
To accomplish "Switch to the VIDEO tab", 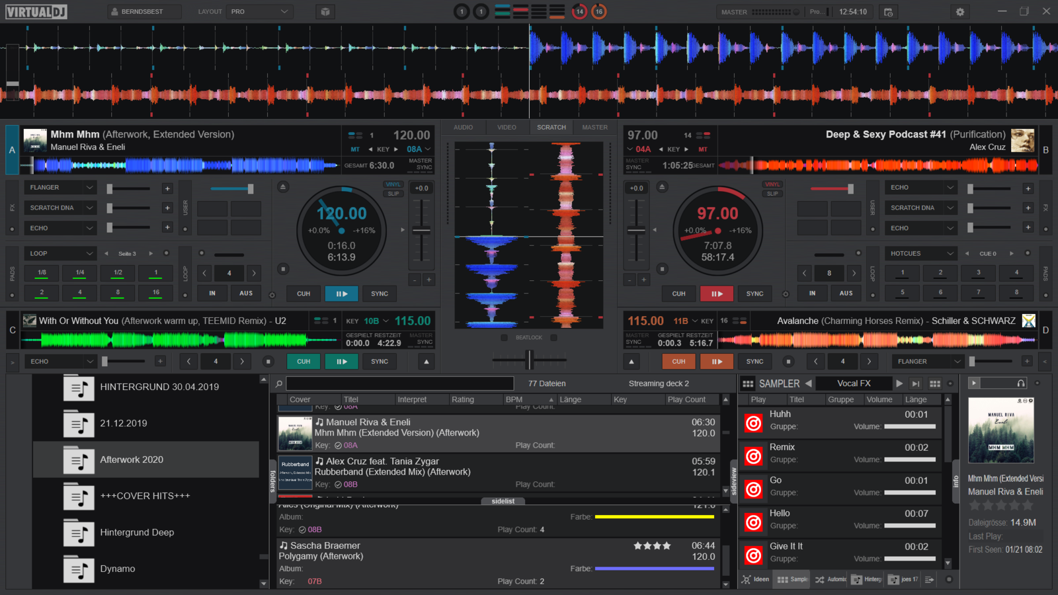I will tap(507, 127).
